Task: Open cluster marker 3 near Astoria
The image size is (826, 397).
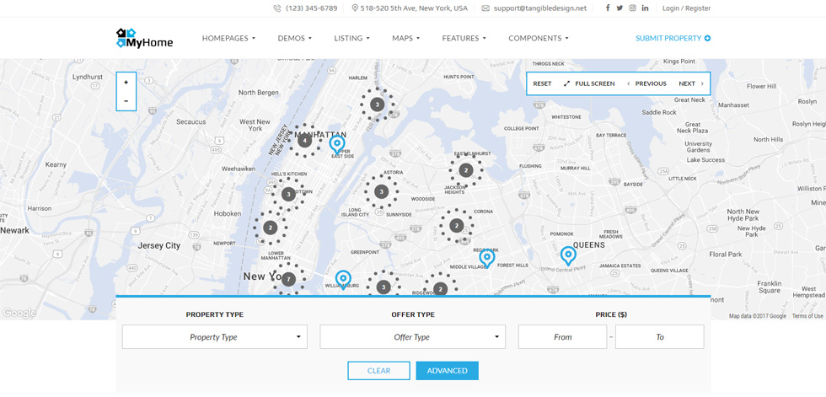Action: 381,191
